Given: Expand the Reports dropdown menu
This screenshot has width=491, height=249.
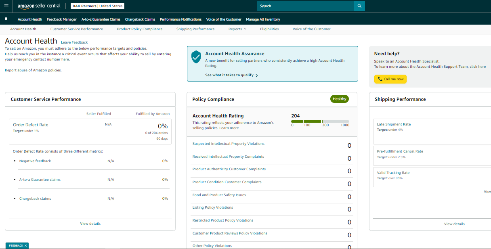Looking at the screenshot, I should click(x=237, y=29).
